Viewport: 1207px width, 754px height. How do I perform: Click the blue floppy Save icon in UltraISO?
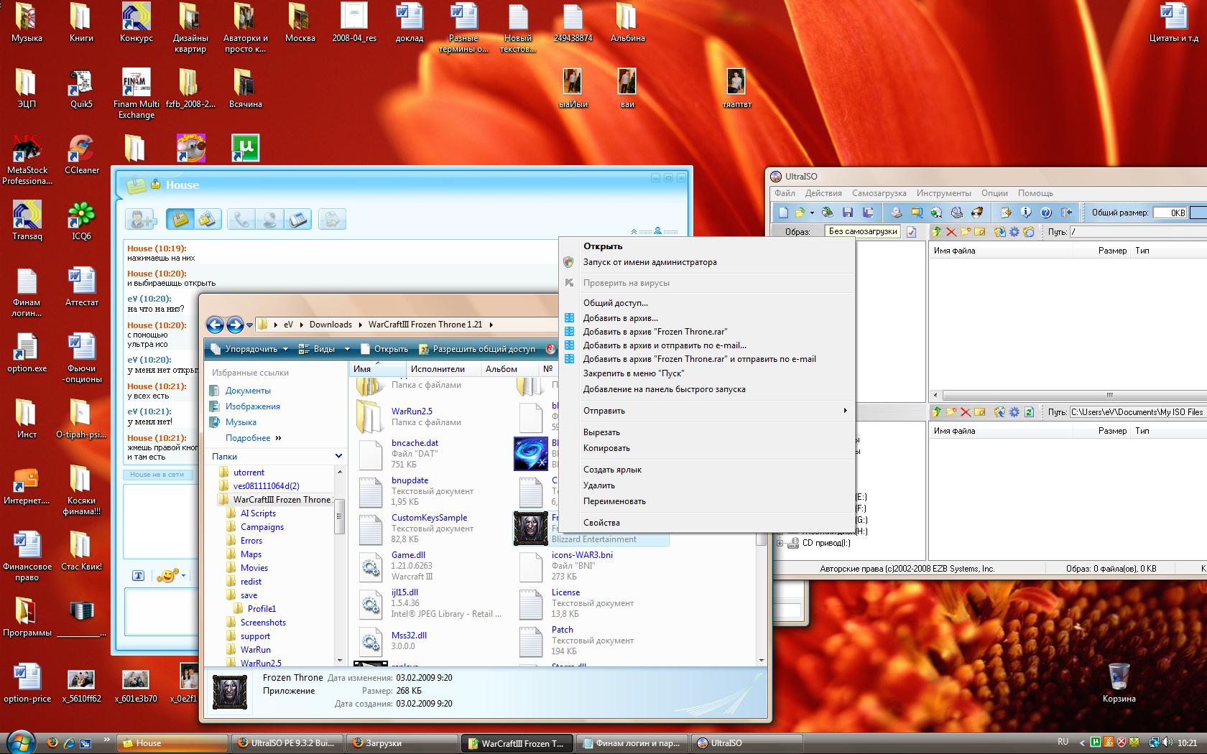(x=848, y=213)
